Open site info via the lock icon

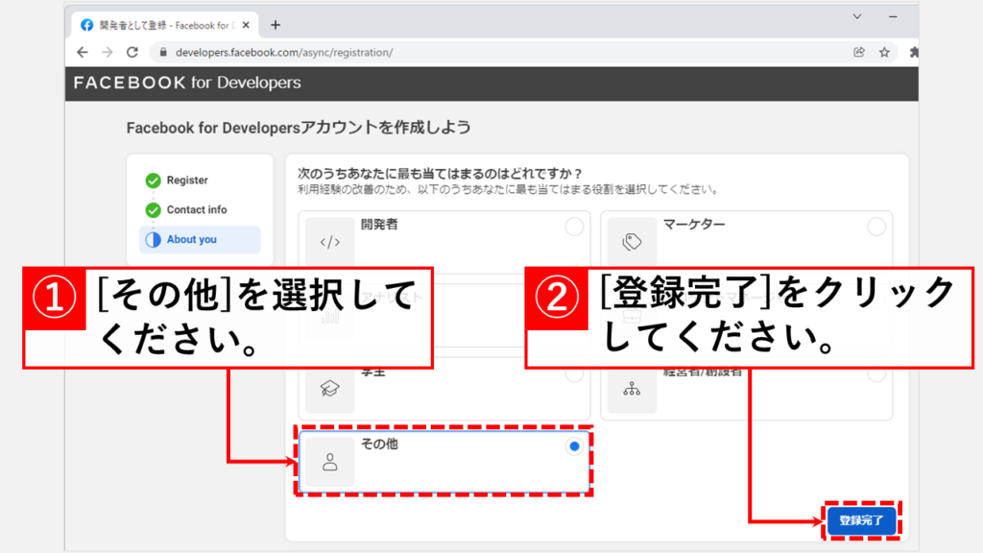click(162, 53)
